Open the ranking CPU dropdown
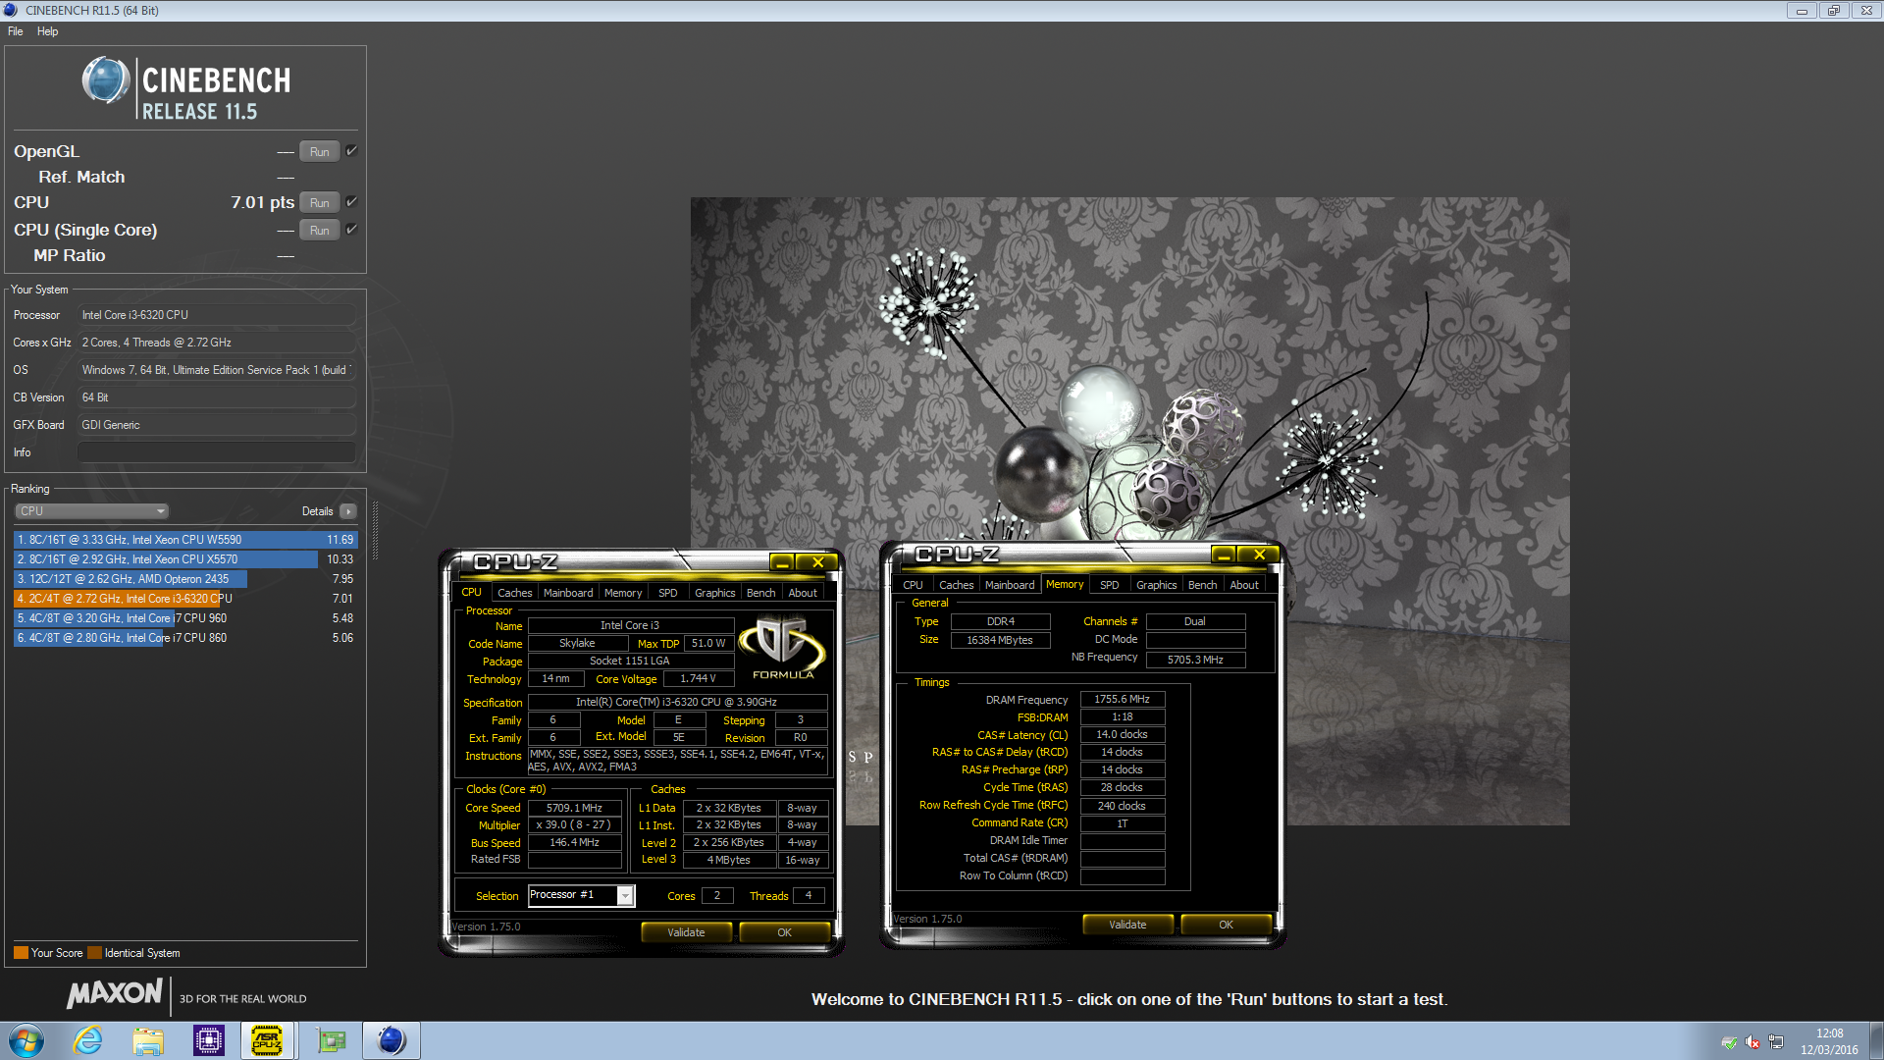 pyautogui.click(x=92, y=511)
